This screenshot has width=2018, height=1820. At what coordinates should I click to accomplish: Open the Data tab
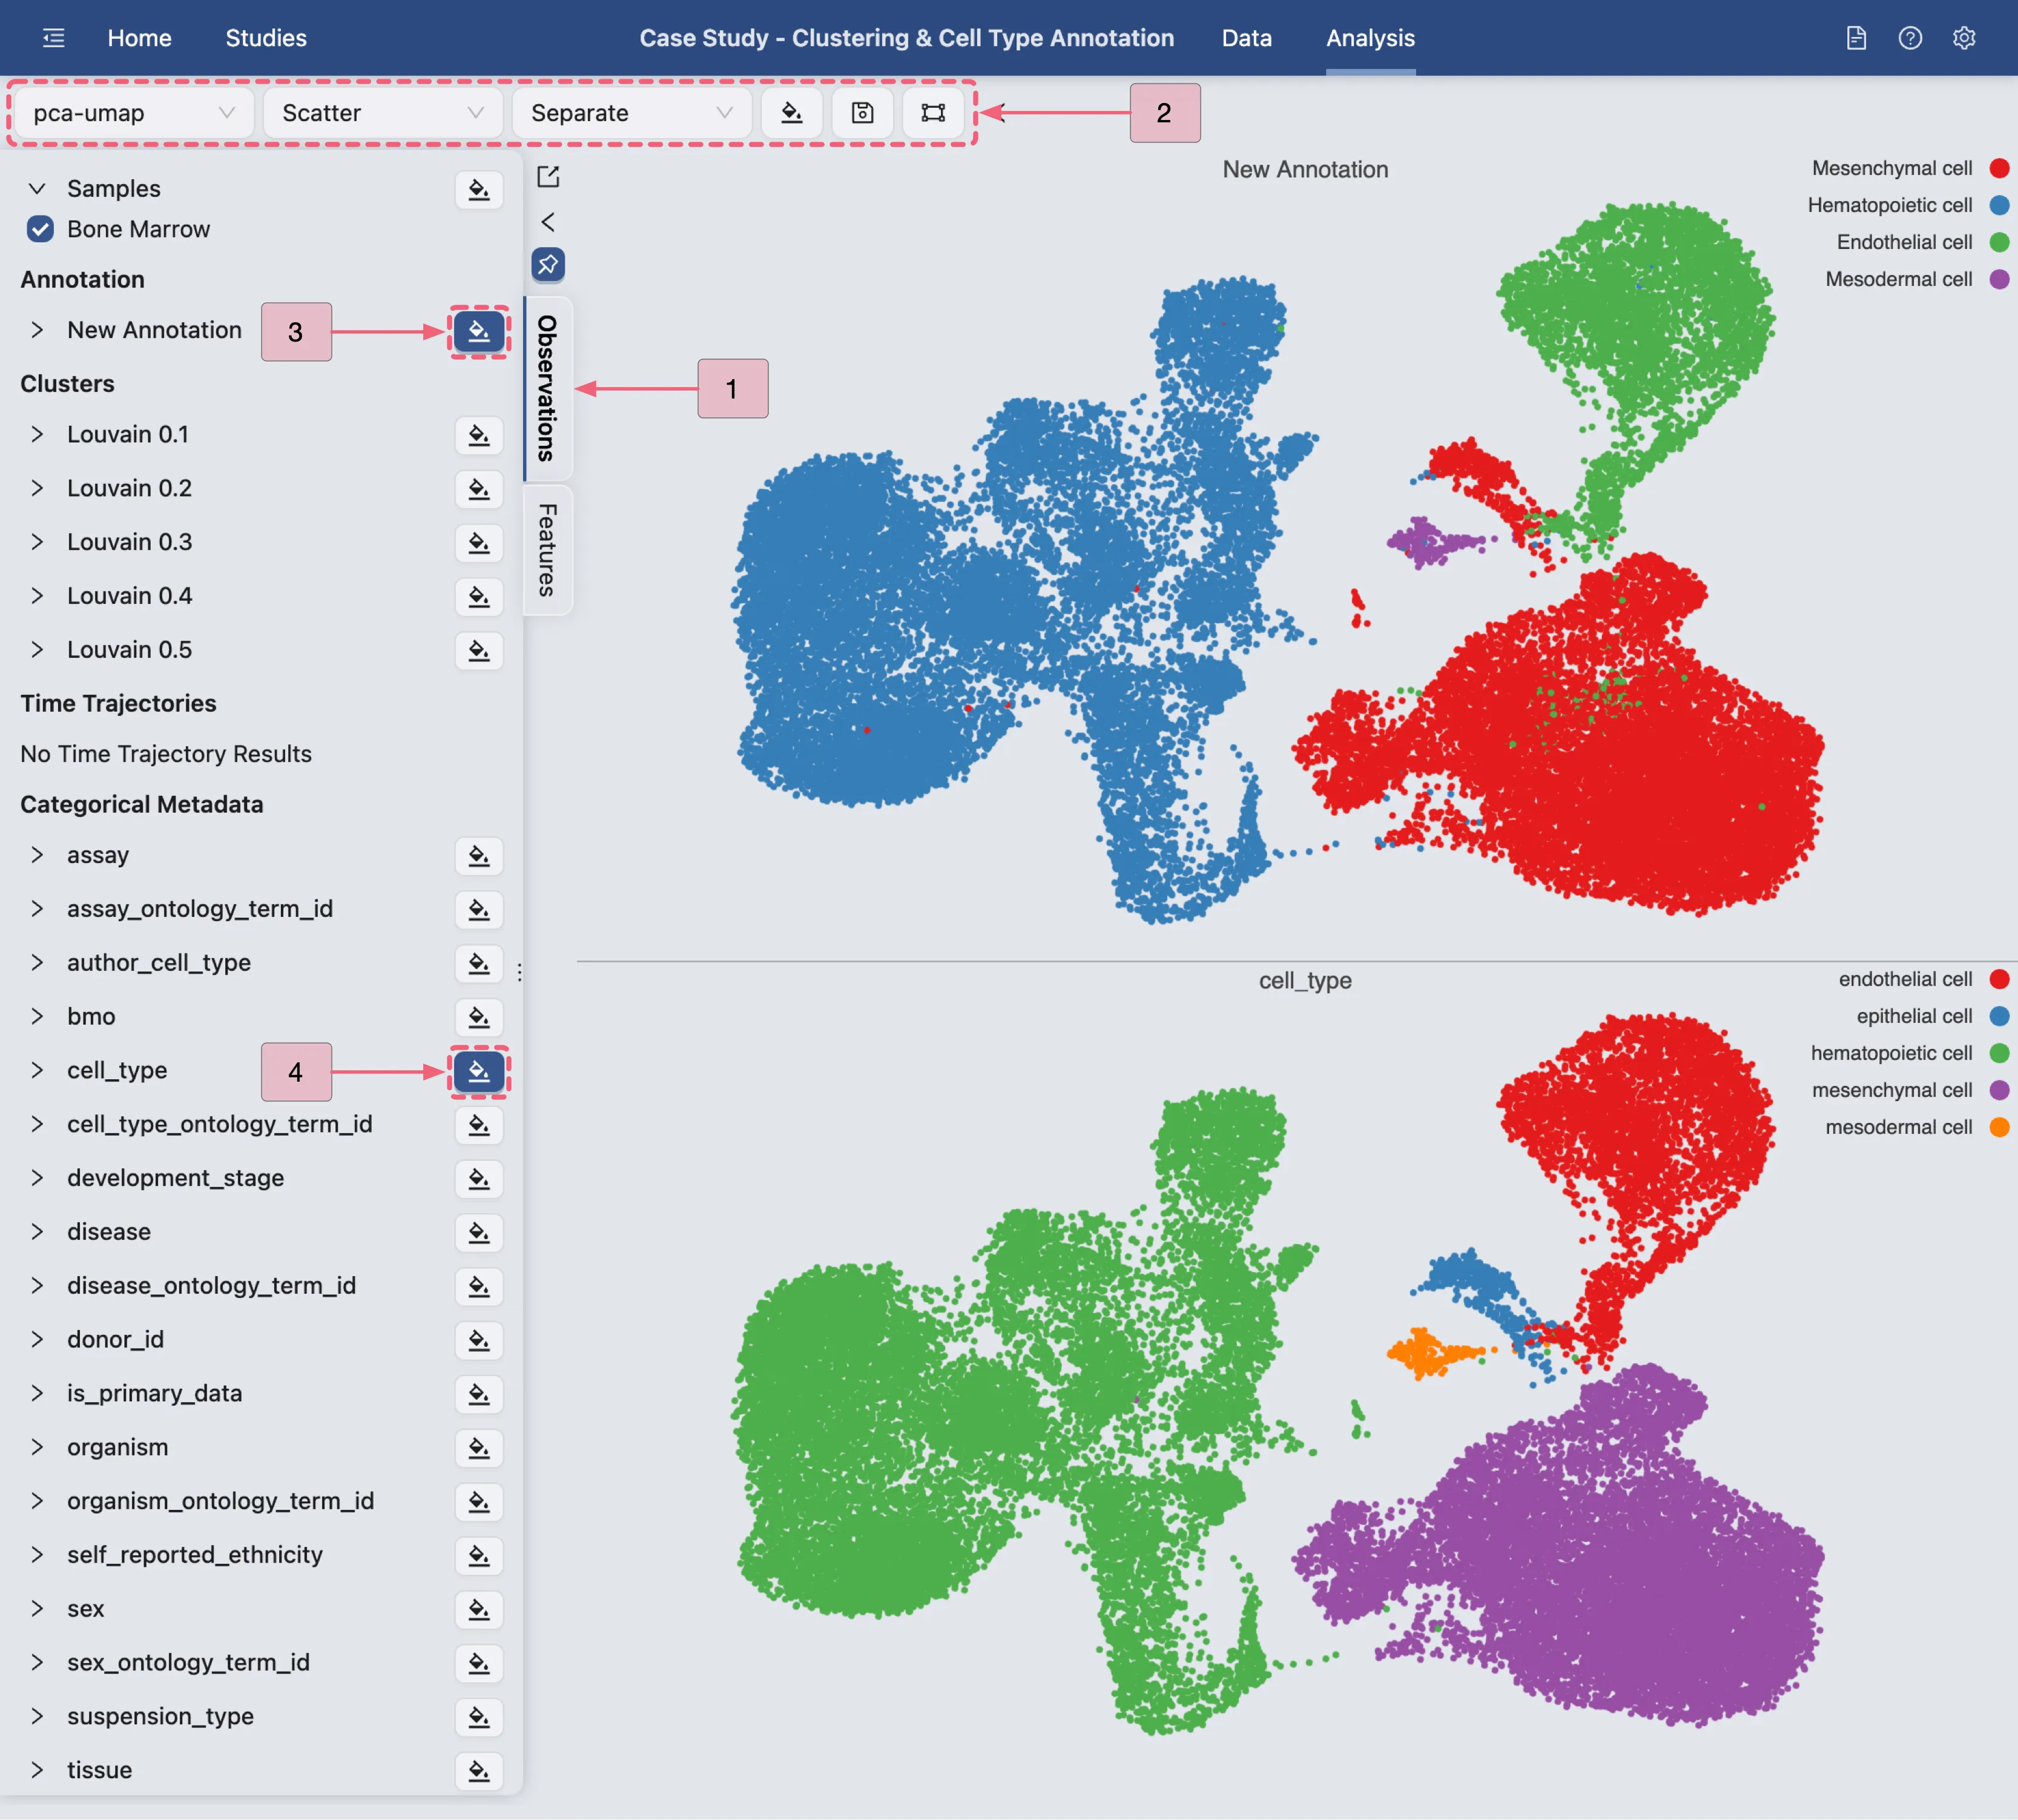[1245, 38]
